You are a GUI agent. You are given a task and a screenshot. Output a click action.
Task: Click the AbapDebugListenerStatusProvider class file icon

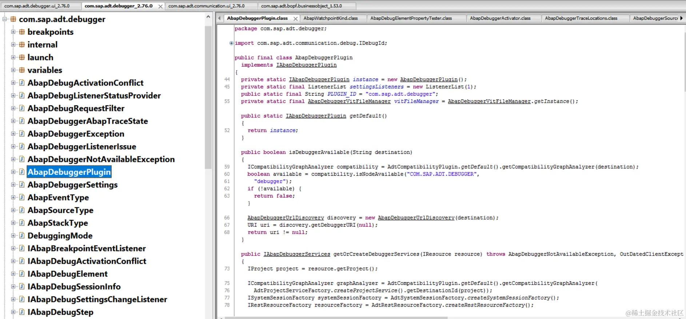pos(22,96)
